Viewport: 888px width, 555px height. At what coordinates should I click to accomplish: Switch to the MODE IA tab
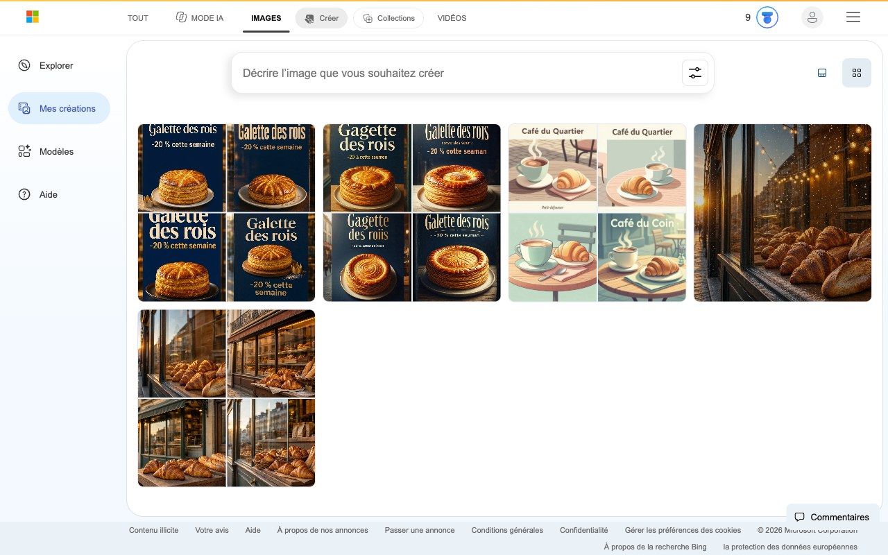point(200,18)
